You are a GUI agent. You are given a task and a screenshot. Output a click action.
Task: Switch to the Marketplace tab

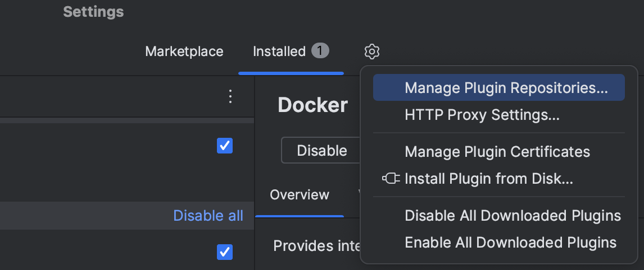(x=184, y=52)
